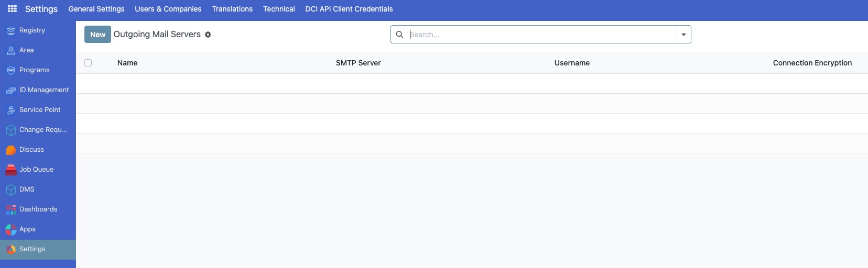Go to the Discuss module label
The image size is (868, 268).
click(31, 150)
